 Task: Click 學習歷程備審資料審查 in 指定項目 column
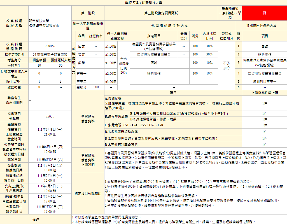(154, 55)
